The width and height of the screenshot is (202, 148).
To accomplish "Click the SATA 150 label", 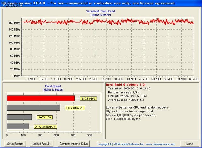I will pyautogui.click(x=45, y=117).
